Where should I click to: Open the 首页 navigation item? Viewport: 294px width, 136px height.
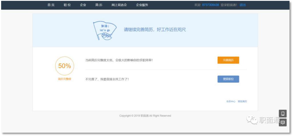coord(51,5)
